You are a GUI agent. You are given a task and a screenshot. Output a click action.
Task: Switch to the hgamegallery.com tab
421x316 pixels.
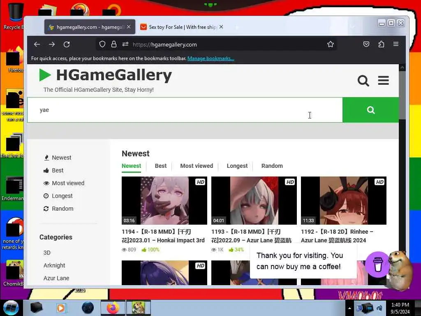pyautogui.click(x=90, y=27)
